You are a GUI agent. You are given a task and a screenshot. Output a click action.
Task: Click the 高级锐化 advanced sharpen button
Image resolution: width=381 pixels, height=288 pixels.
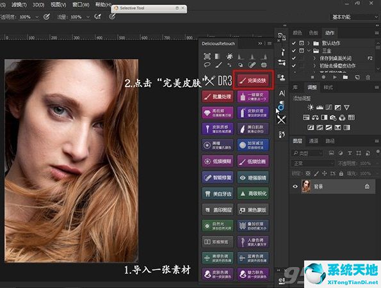click(x=253, y=193)
